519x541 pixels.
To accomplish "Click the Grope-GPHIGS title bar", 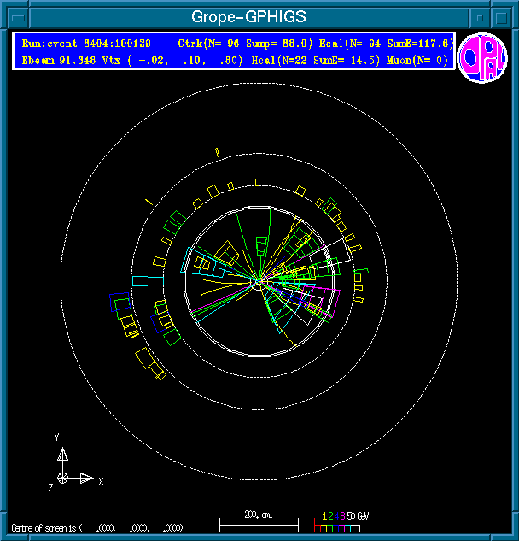I will (248, 17).
